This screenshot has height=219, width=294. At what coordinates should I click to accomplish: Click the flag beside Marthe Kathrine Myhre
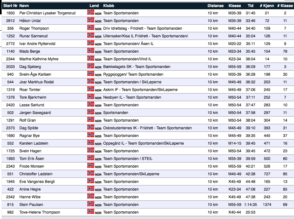pos(91,58)
